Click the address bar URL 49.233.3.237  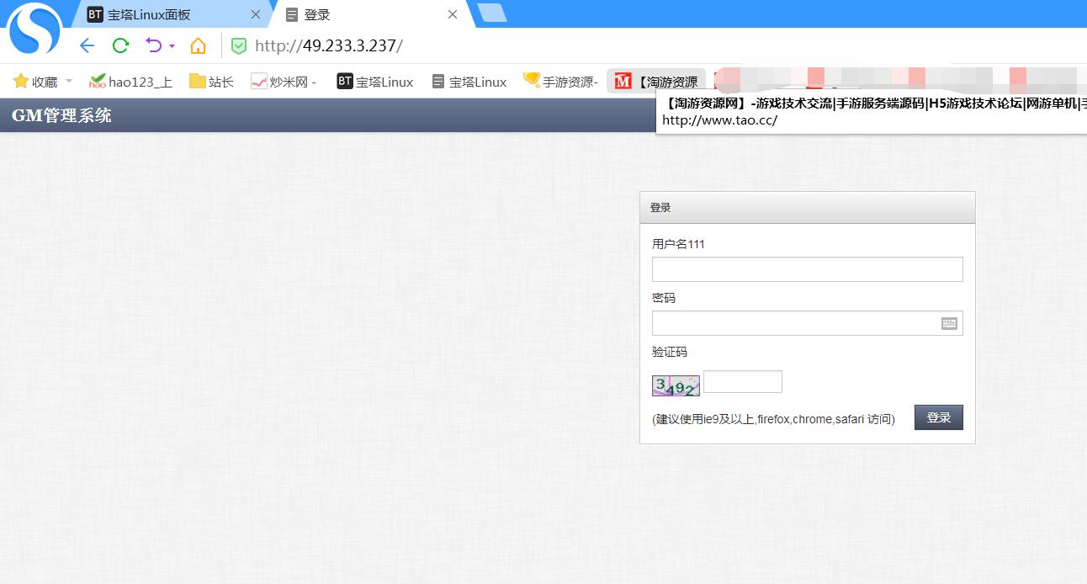(x=329, y=46)
